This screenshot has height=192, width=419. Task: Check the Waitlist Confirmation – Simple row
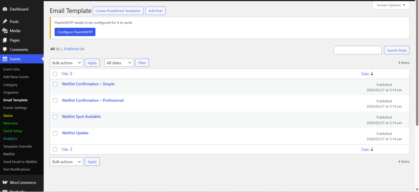coord(55,84)
